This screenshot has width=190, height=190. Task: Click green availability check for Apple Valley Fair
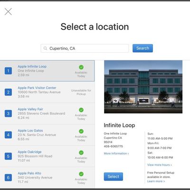pos(81,110)
